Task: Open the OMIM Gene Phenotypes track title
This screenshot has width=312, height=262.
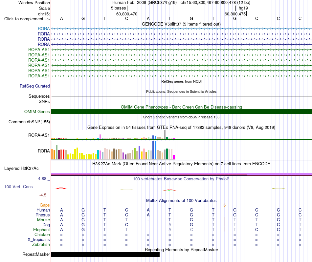Action: tap(181, 107)
